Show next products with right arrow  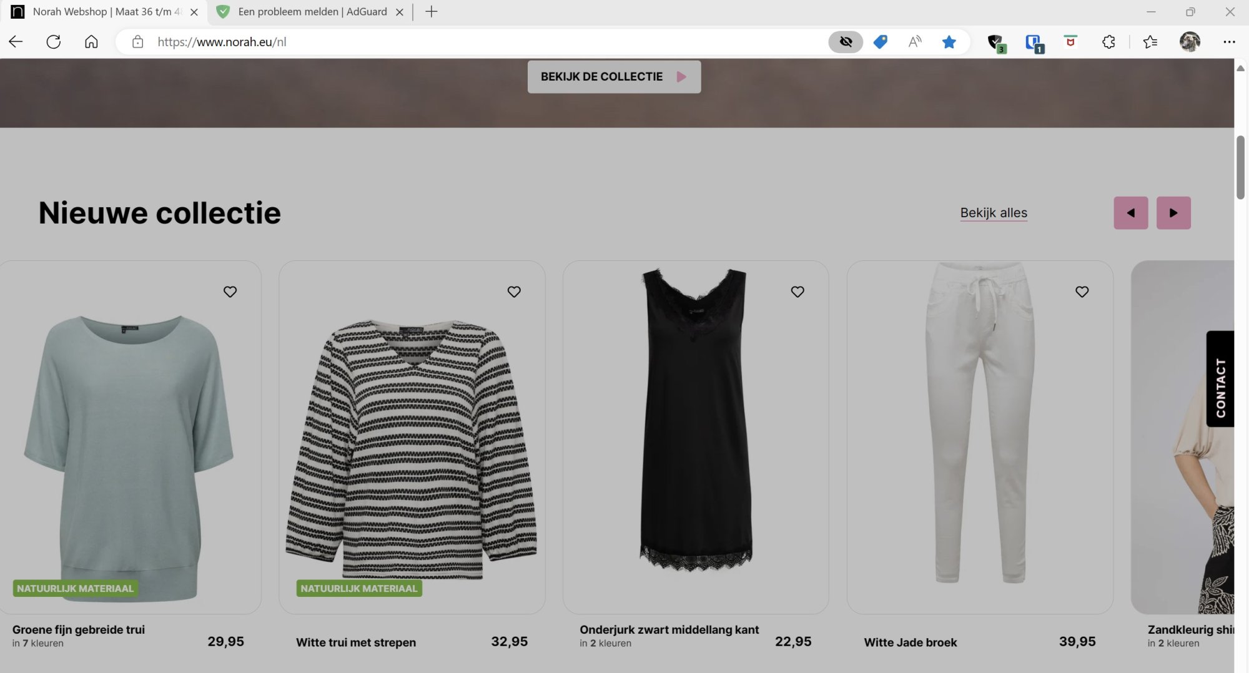coord(1173,213)
